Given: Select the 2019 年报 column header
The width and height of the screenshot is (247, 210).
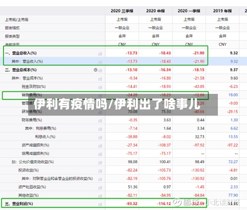Looking at the screenshot, I should point(222,11).
